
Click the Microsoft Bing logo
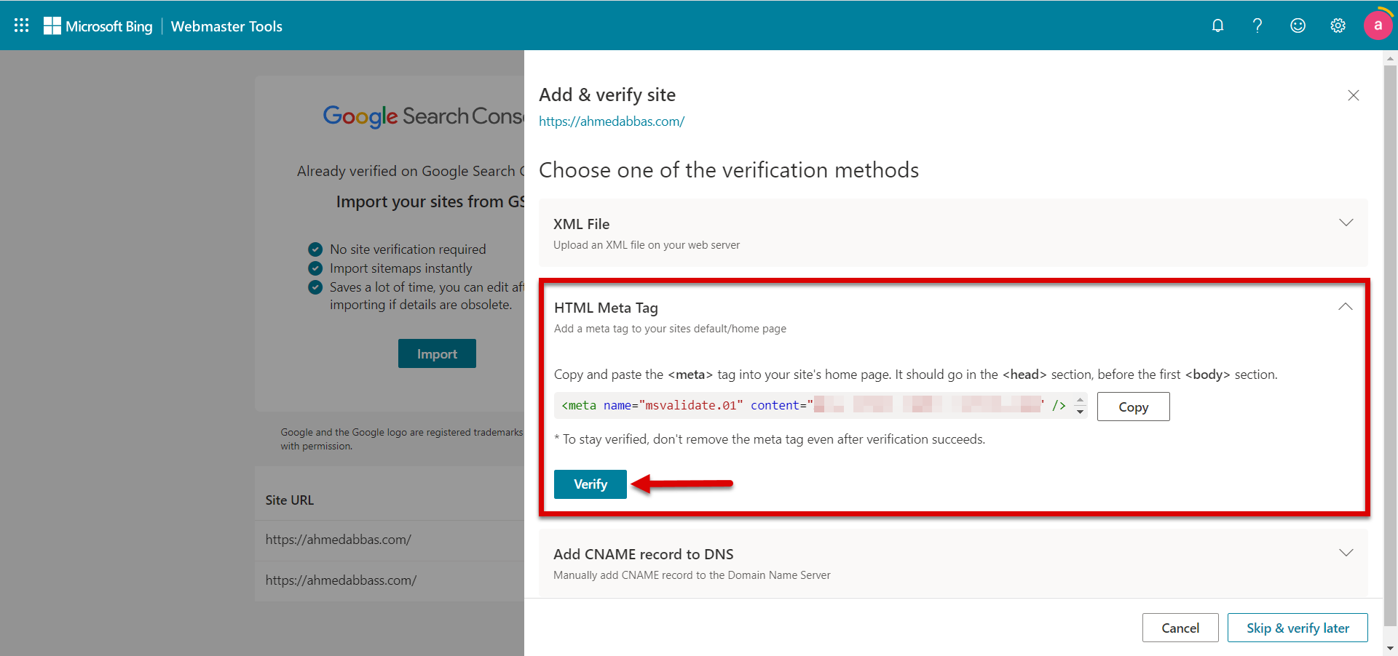point(98,26)
